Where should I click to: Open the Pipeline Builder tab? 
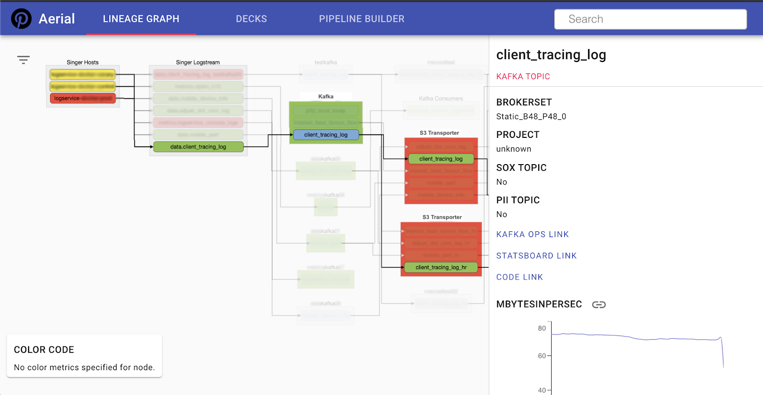tap(361, 19)
